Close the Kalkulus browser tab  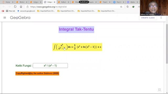pyautogui.click(x=69, y=2)
